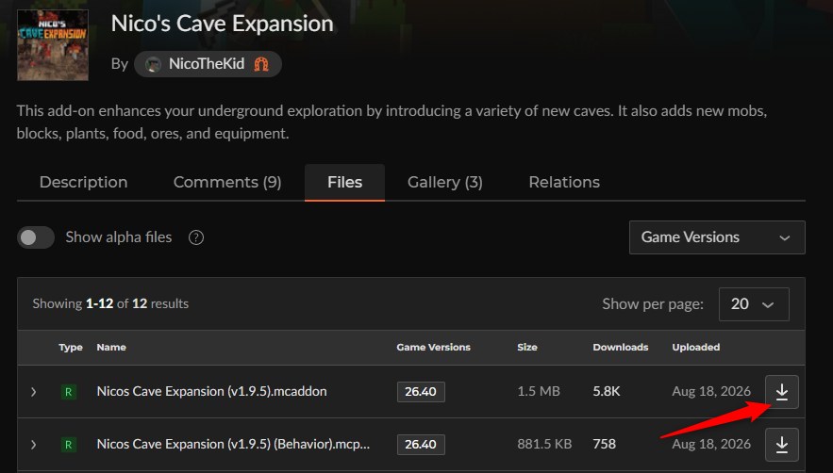Click the R badge on Behavior file row
The height and width of the screenshot is (473, 833).
pos(69,445)
